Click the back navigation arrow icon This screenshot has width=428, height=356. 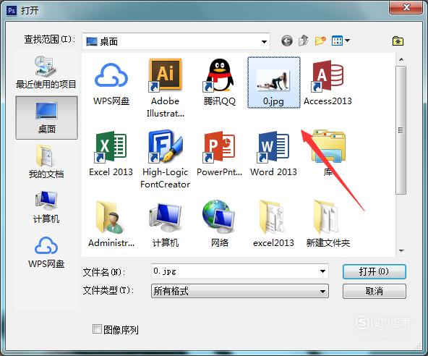click(287, 41)
